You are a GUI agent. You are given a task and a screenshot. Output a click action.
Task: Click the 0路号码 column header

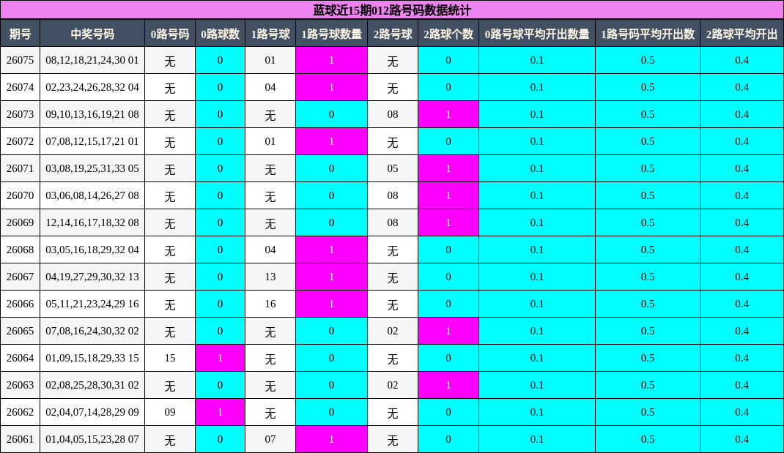click(170, 34)
